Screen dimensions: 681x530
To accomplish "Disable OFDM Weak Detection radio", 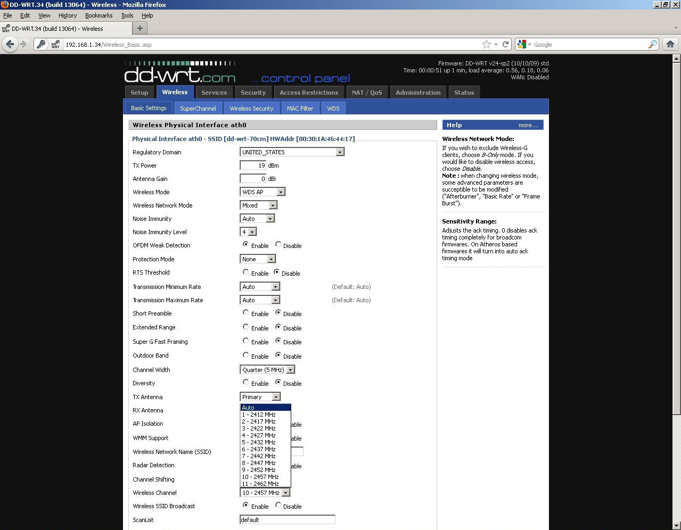I will point(278,244).
